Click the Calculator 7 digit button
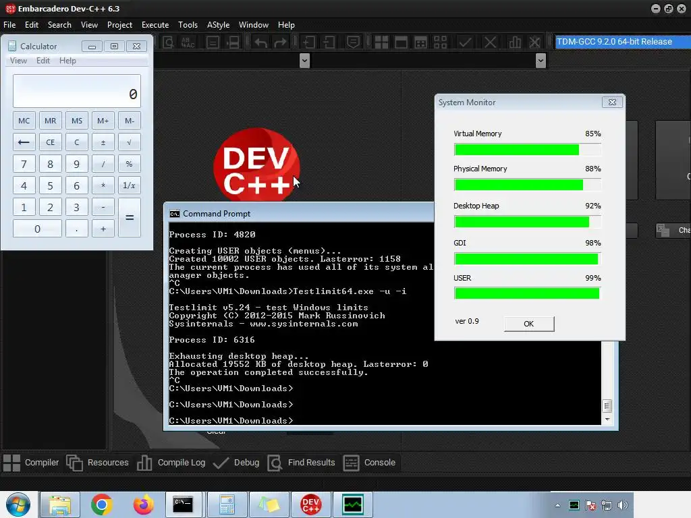 click(24, 165)
